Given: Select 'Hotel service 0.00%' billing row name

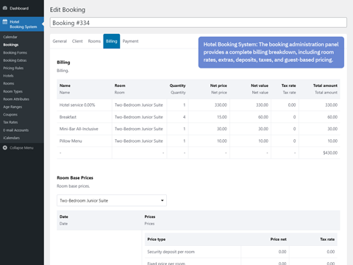Looking at the screenshot, I should point(77,105).
